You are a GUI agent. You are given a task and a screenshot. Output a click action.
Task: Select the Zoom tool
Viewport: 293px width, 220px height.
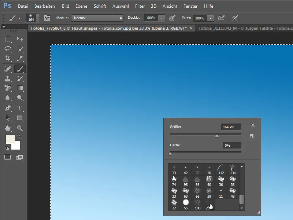[20, 128]
